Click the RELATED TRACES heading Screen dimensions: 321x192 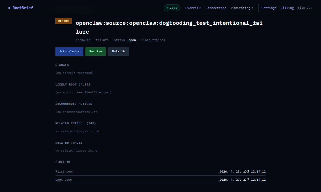(69, 143)
